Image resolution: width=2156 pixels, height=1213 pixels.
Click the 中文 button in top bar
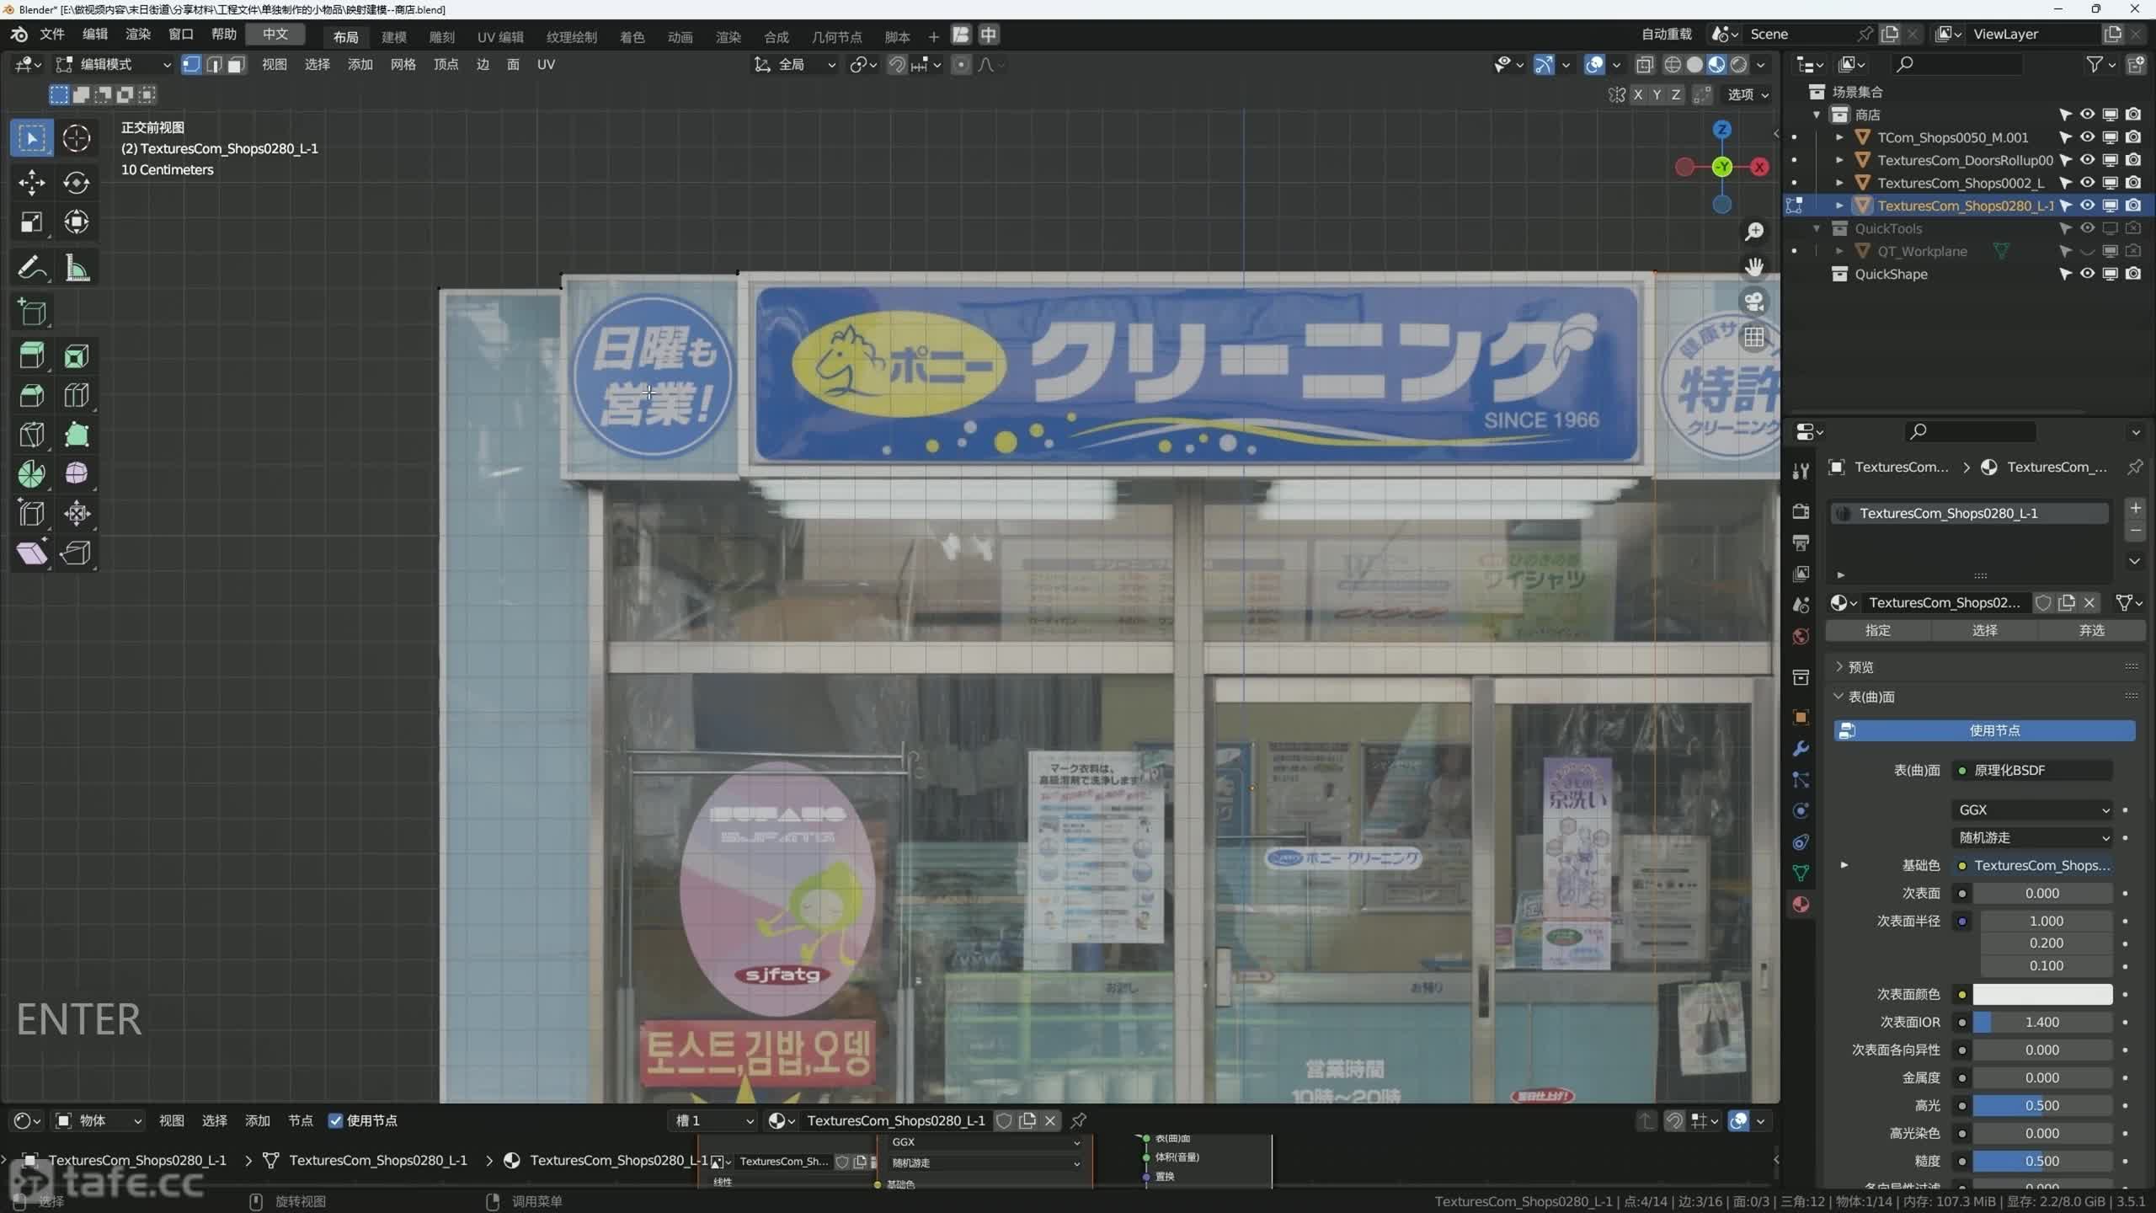point(275,35)
